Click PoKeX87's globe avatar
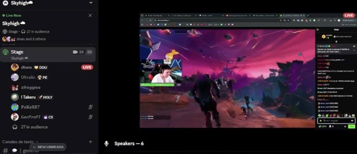357x154 pixels. [15, 107]
